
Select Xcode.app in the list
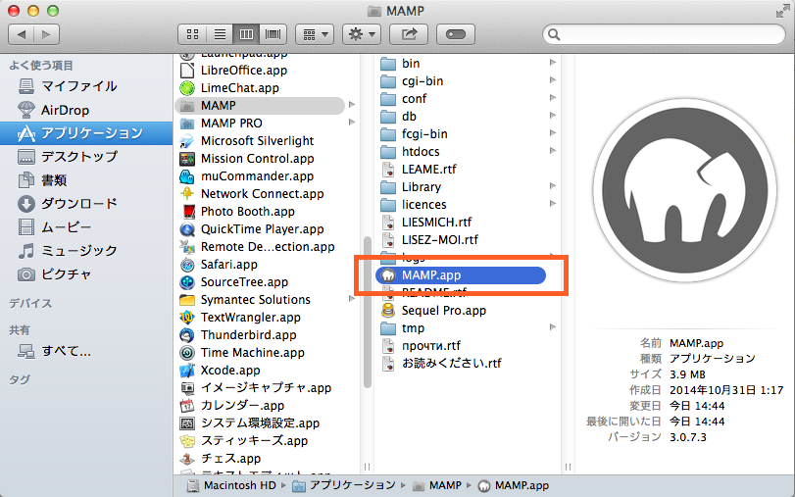pyautogui.click(x=230, y=370)
